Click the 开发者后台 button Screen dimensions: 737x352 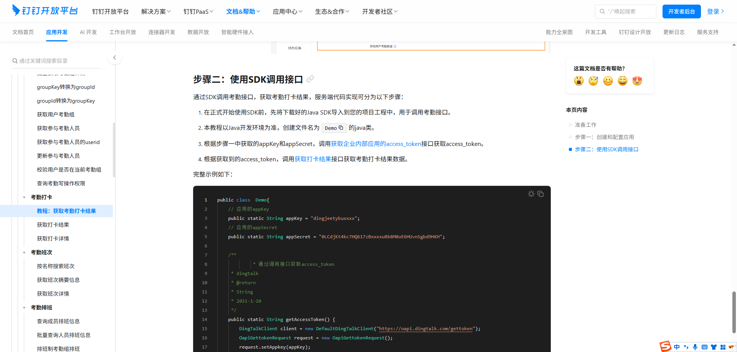[x=682, y=11]
